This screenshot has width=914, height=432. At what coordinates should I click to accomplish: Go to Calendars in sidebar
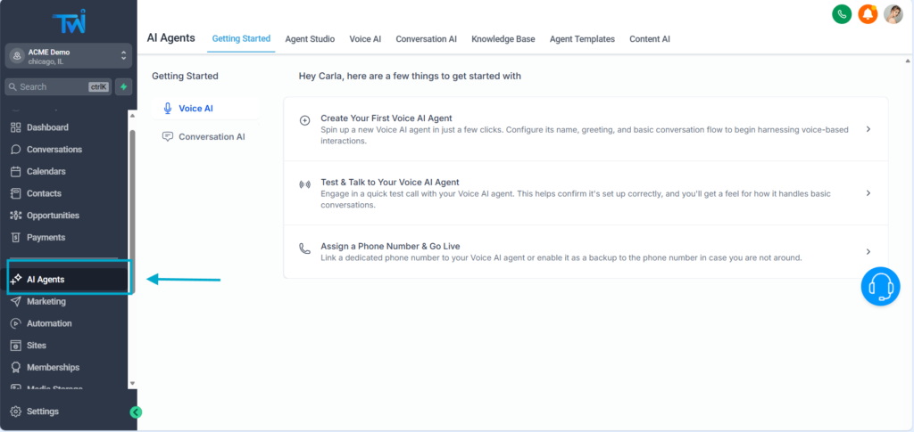pyautogui.click(x=46, y=171)
